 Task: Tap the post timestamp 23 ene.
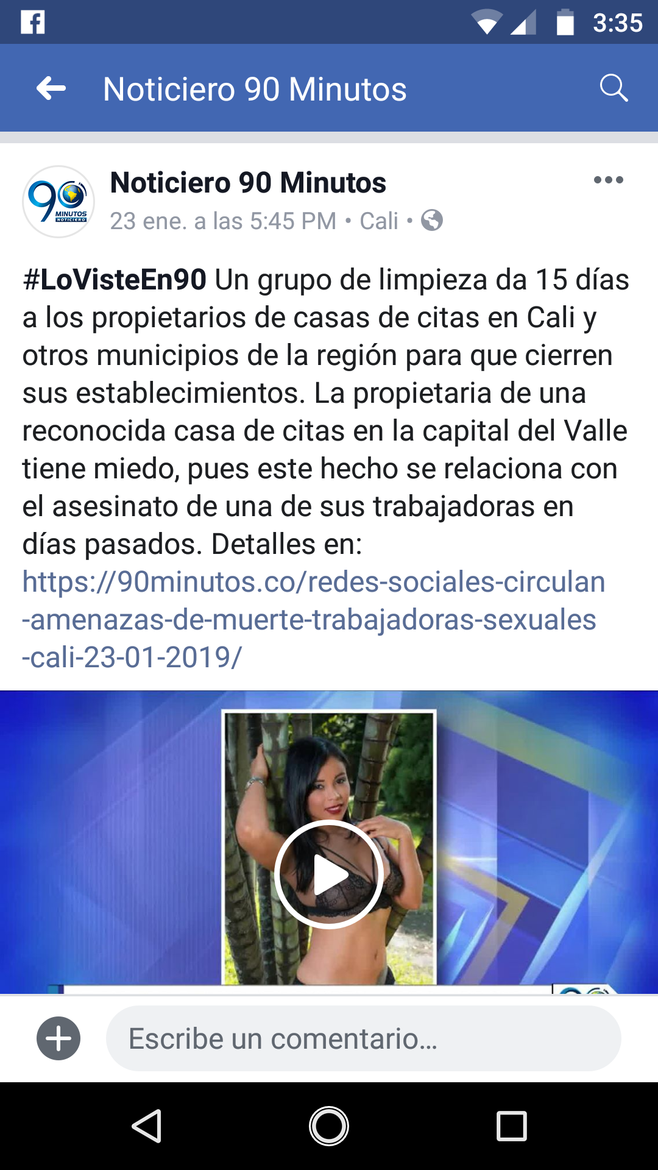(x=223, y=221)
